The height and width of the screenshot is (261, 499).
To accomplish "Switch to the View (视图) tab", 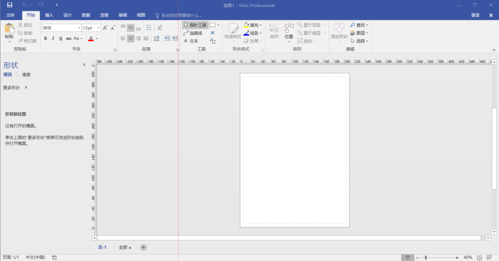I will 141,15.
